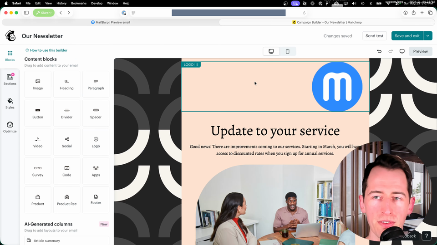Select the Social content block
The image size is (437, 245).
click(66, 142)
